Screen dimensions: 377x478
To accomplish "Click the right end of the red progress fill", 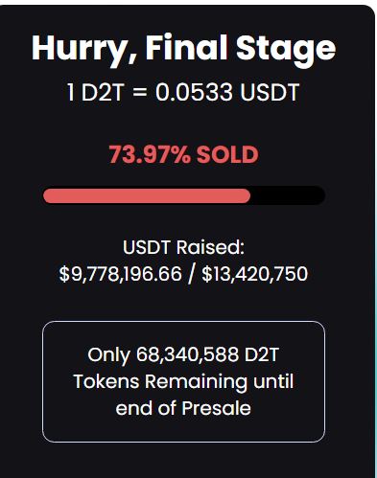I will [x=247, y=195].
